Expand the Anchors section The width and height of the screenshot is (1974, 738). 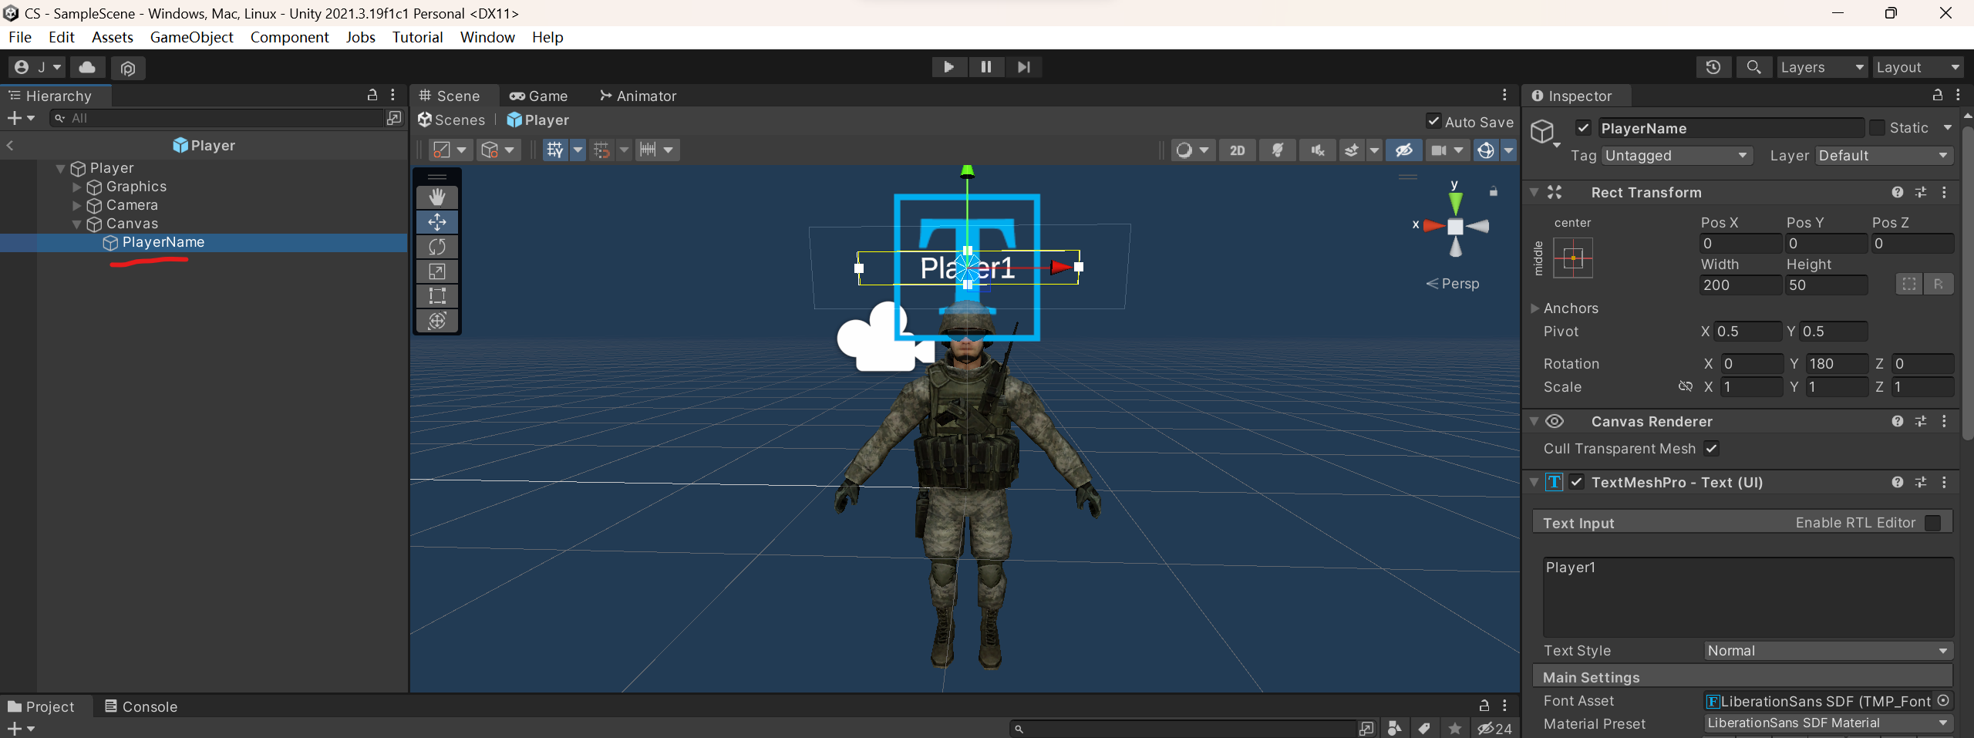coord(1534,308)
